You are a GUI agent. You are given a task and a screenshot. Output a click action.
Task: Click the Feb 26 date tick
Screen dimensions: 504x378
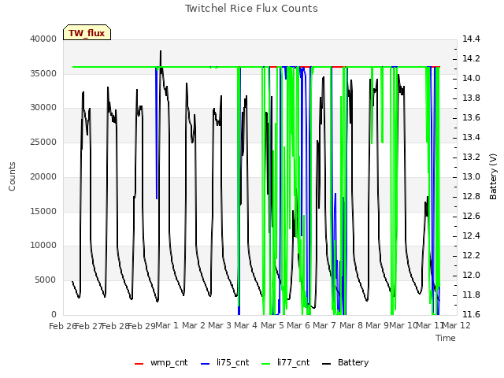point(62,326)
